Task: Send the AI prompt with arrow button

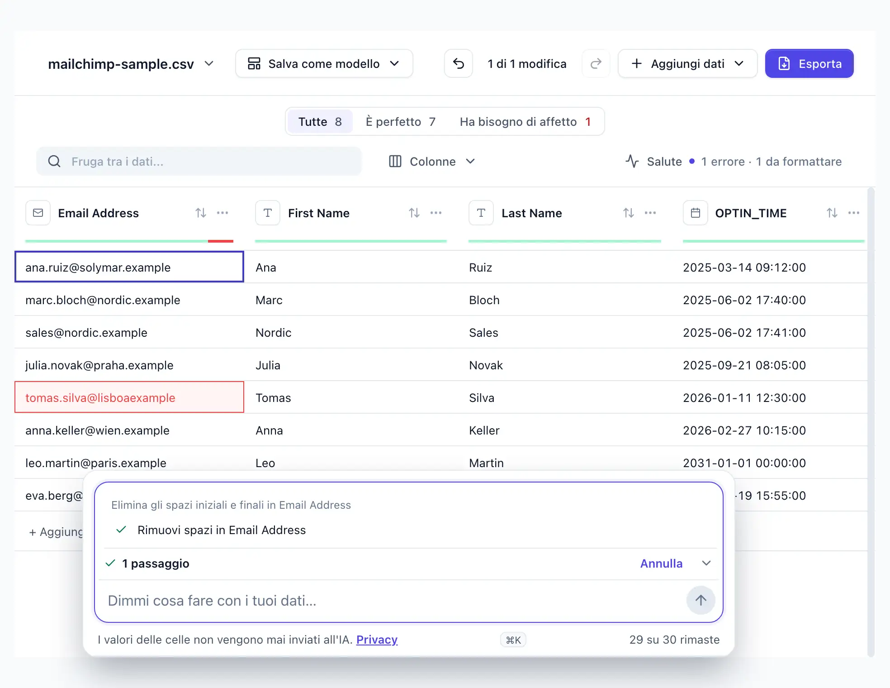Action: 701,600
